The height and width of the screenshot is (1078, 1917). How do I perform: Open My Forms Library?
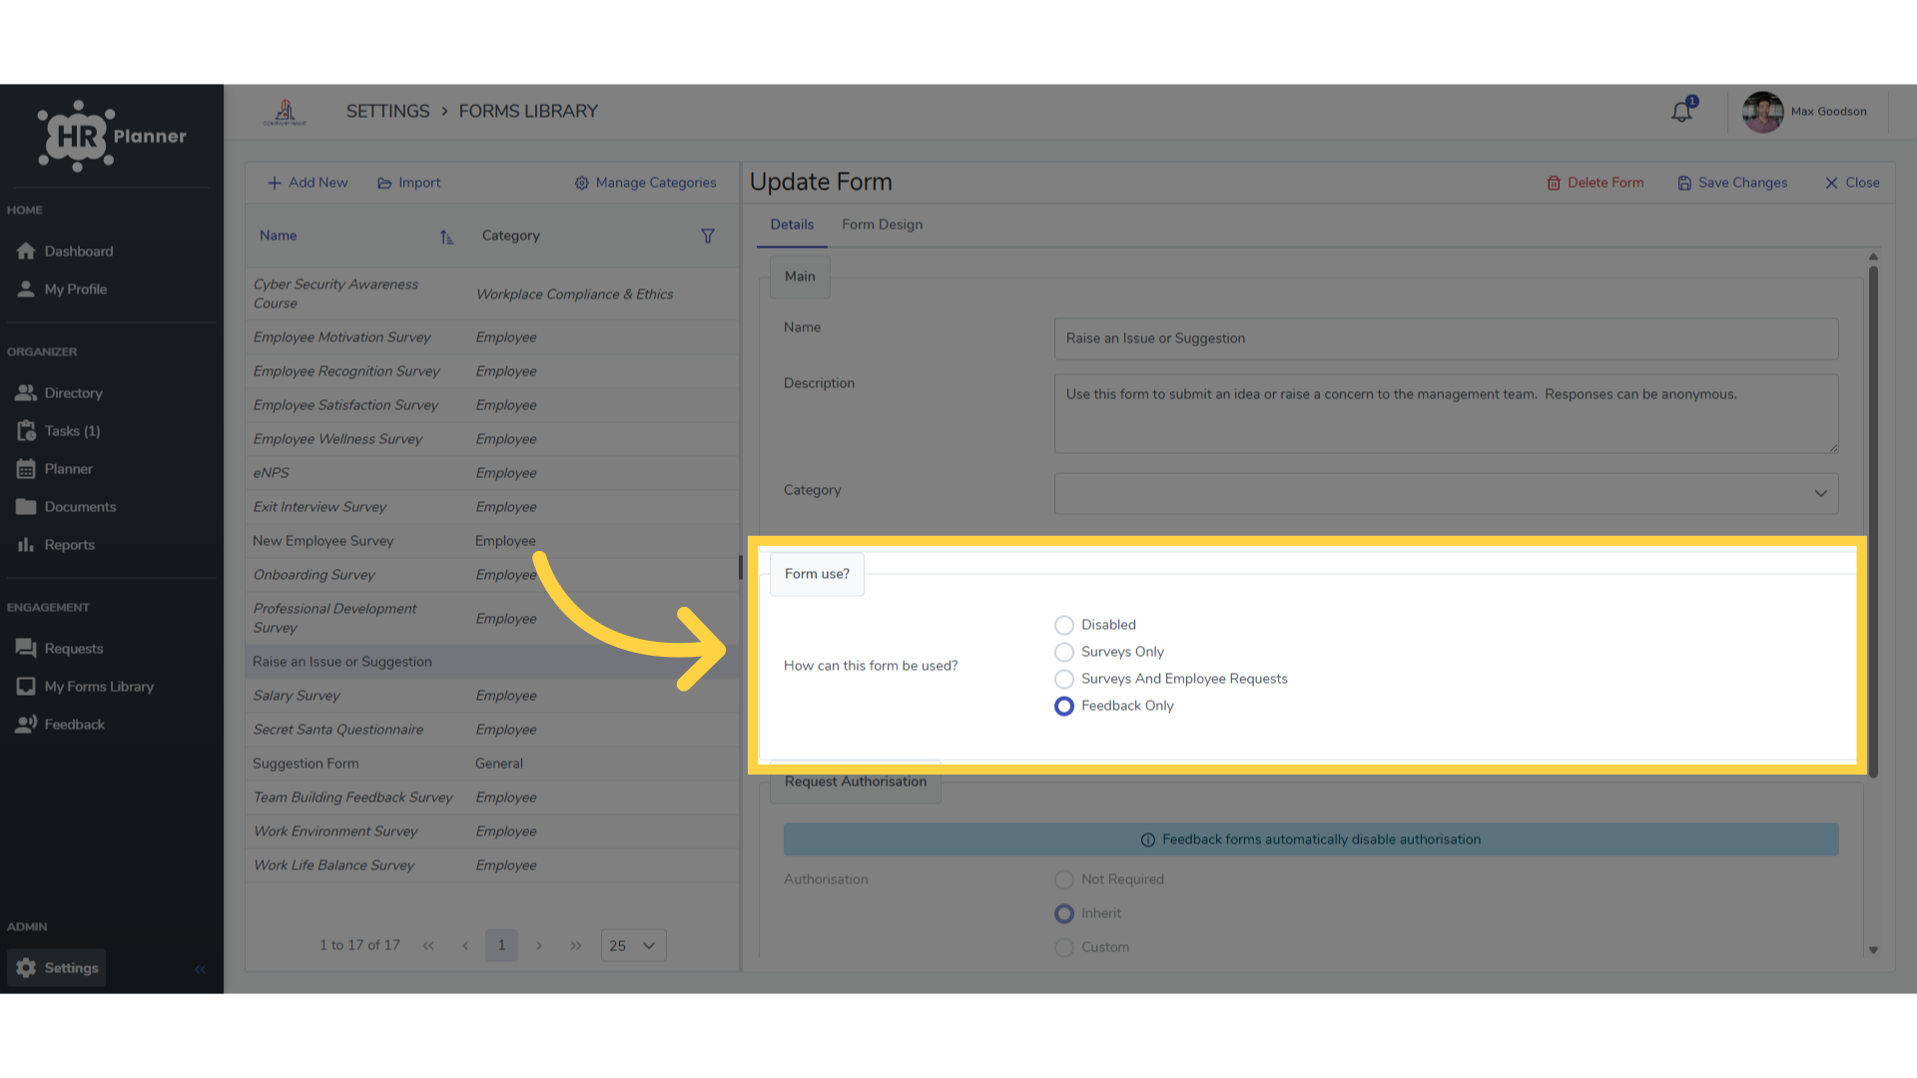click(85, 687)
